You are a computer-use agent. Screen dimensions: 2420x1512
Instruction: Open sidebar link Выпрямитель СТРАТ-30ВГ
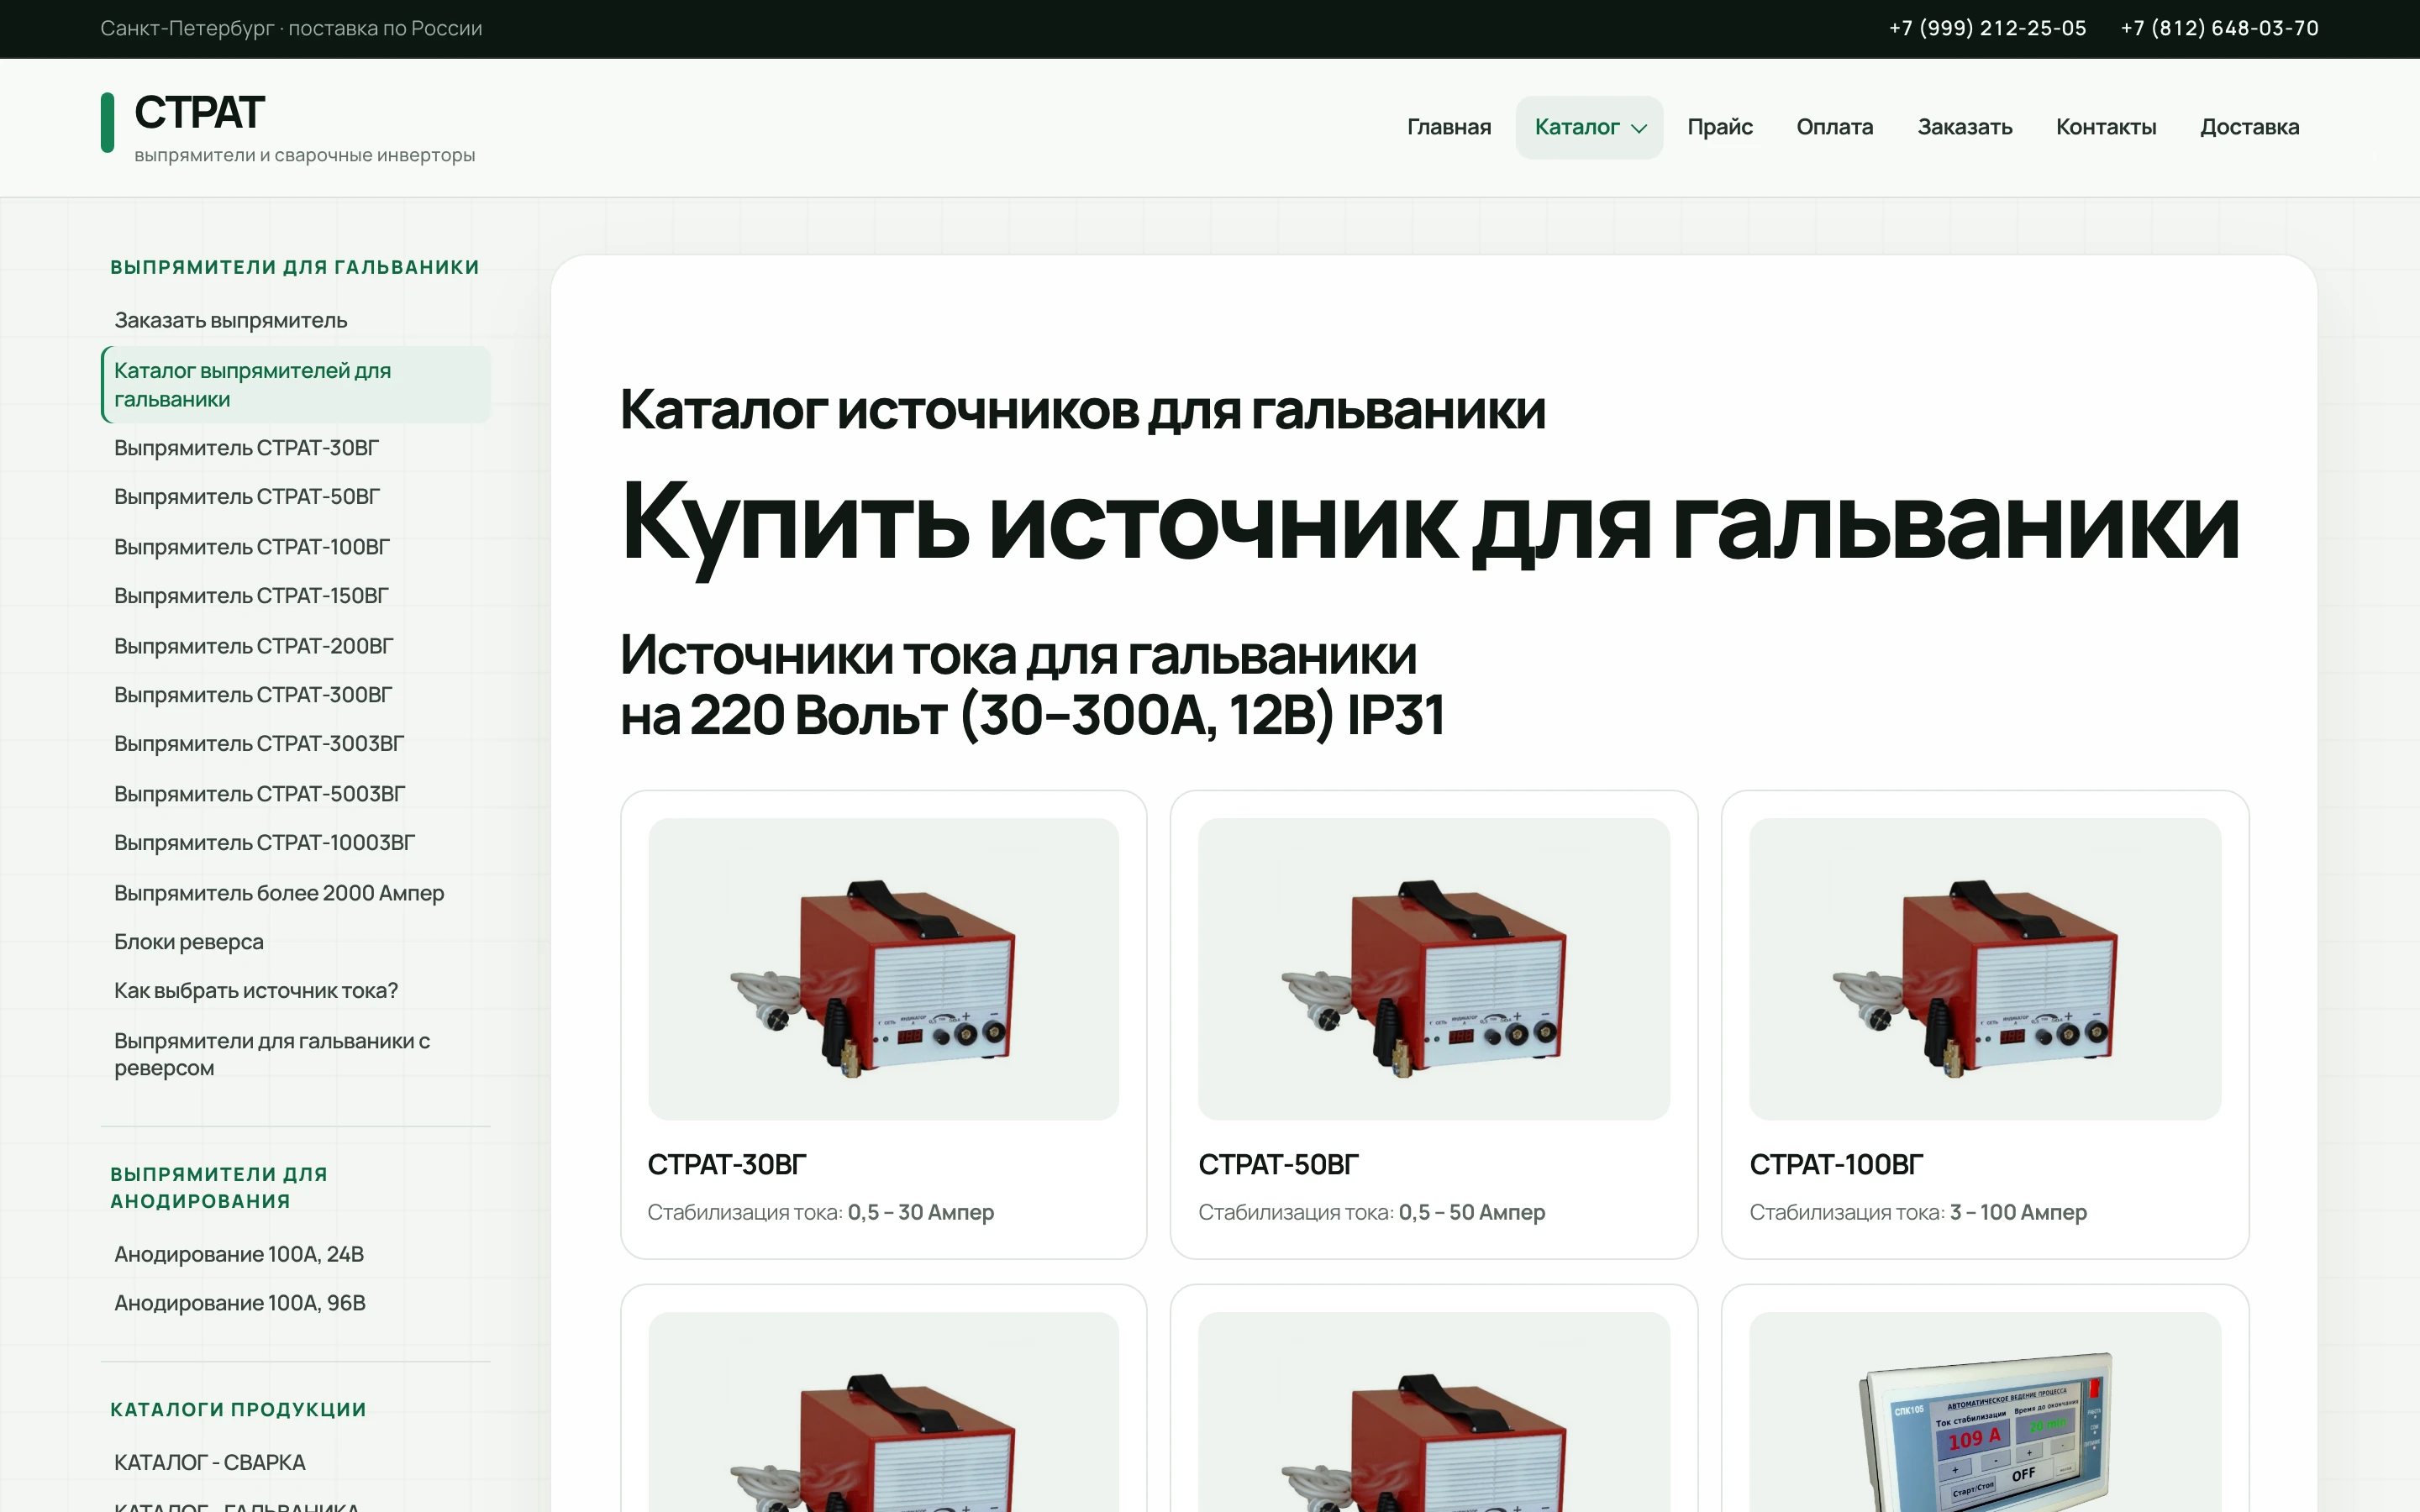[x=296, y=448]
